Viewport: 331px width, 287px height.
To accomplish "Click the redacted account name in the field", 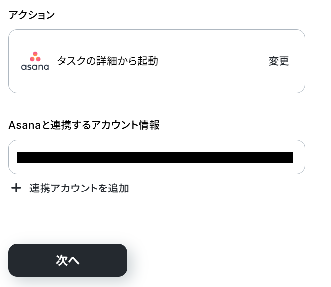I will [x=155, y=157].
